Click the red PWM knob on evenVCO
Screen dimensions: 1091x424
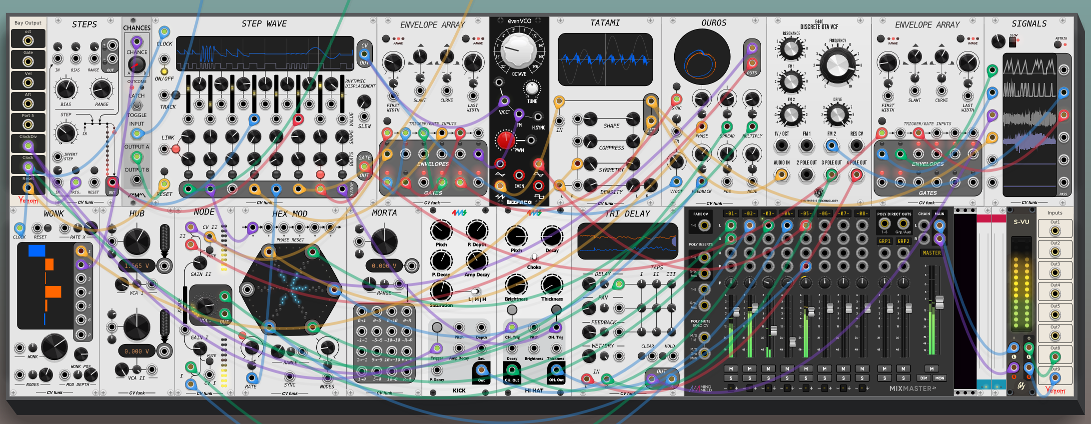point(505,140)
